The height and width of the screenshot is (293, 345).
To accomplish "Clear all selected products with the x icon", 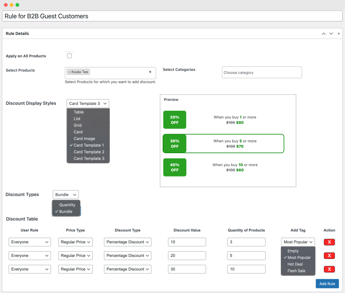I will [x=150, y=72].
